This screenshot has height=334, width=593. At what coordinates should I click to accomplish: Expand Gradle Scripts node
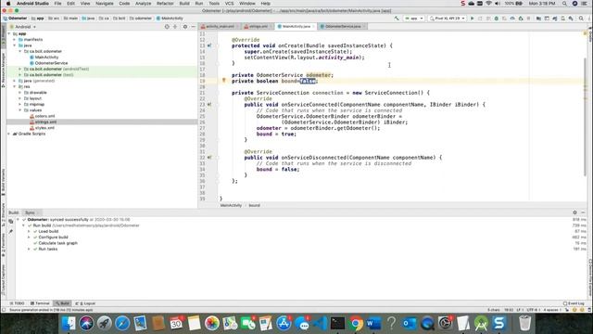[x=9, y=134]
